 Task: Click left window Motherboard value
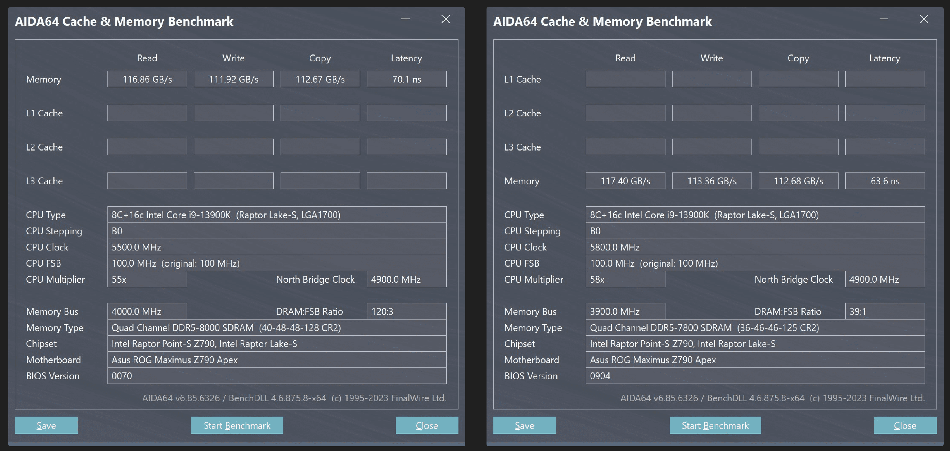tap(277, 360)
